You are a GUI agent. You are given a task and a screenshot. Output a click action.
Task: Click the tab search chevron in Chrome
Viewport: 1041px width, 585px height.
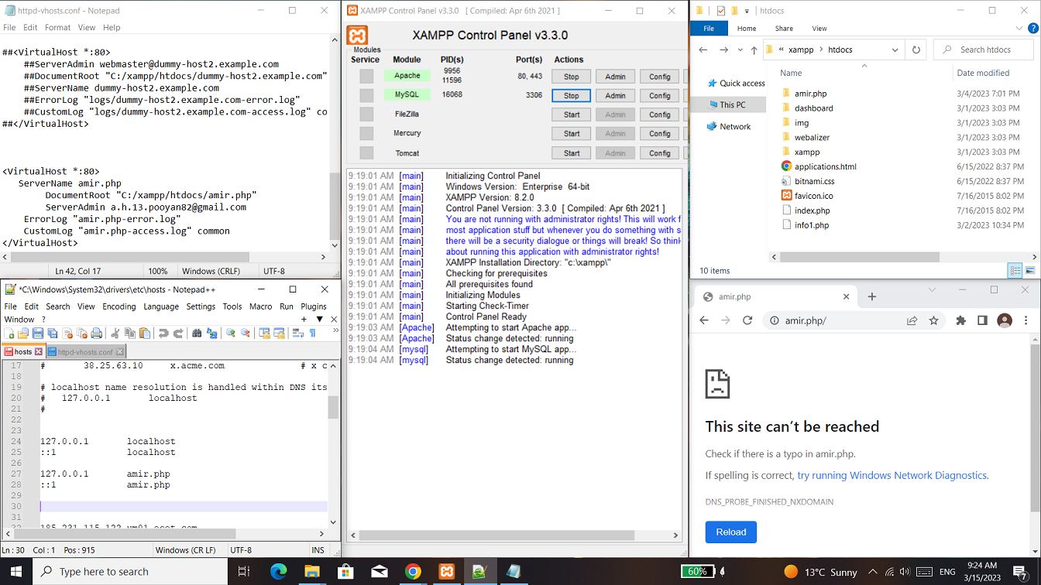pyautogui.click(x=932, y=290)
